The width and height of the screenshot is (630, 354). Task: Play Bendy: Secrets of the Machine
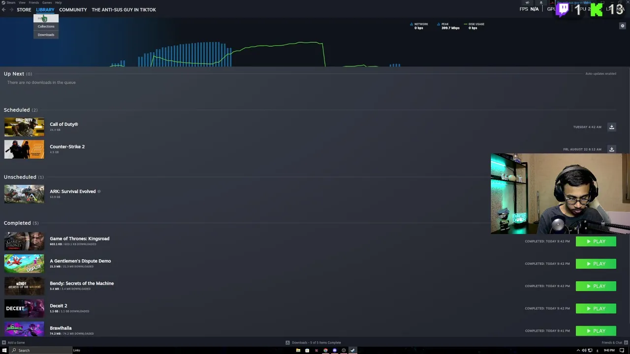click(x=596, y=286)
